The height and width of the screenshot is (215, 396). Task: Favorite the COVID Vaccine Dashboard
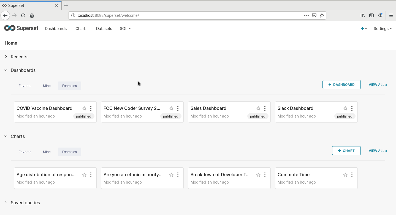pyautogui.click(x=84, y=108)
